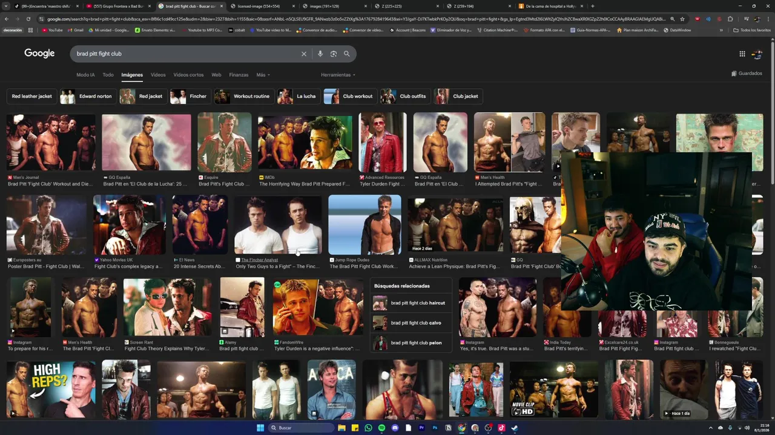The width and height of the screenshot is (775, 435).
Task: Open a new browser tab
Action: tap(592, 6)
